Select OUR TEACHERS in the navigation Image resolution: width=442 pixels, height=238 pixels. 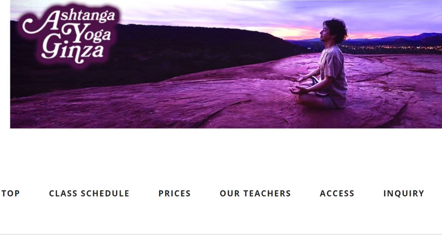[255, 193]
